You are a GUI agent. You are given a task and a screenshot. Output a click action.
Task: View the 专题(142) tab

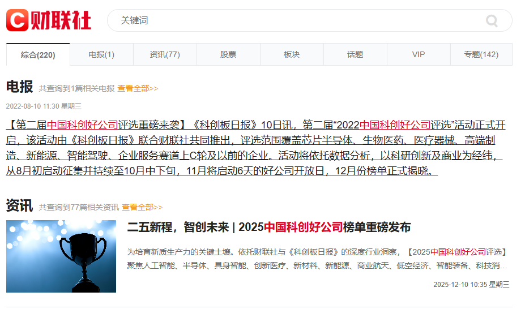pyautogui.click(x=481, y=55)
